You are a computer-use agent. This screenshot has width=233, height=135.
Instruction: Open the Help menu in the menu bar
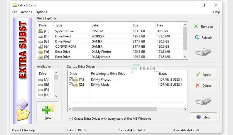pyautogui.click(x=217, y=12)
